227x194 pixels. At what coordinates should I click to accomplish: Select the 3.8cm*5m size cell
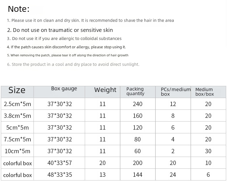(17, 116)
